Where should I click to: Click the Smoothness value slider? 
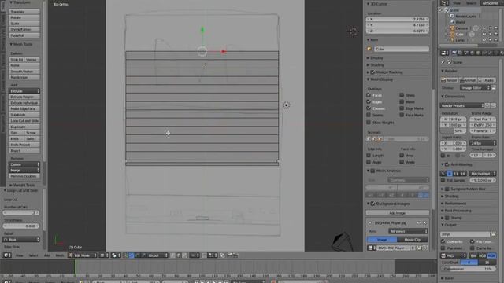21,226
